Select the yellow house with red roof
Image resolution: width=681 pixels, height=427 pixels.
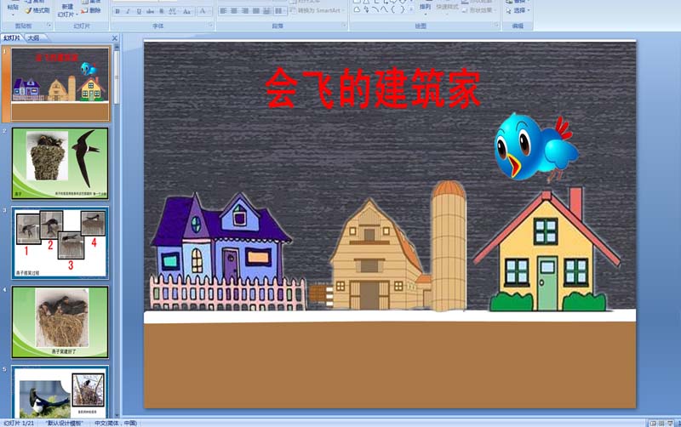pyautogui.click(x=547, y=249)
